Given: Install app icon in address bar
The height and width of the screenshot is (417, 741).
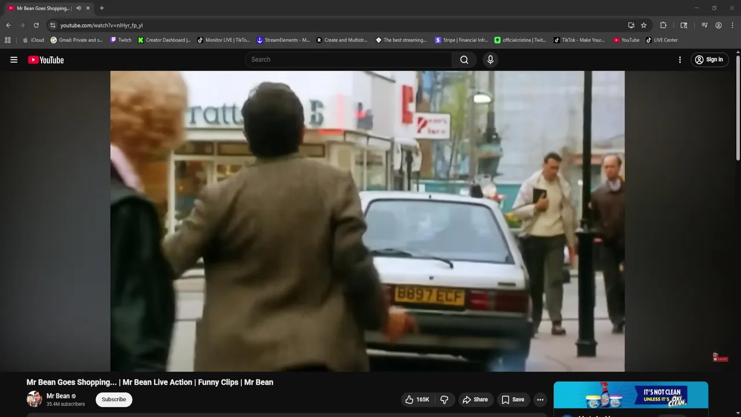Looking at the screenshot, I should [x=631, y=25].
